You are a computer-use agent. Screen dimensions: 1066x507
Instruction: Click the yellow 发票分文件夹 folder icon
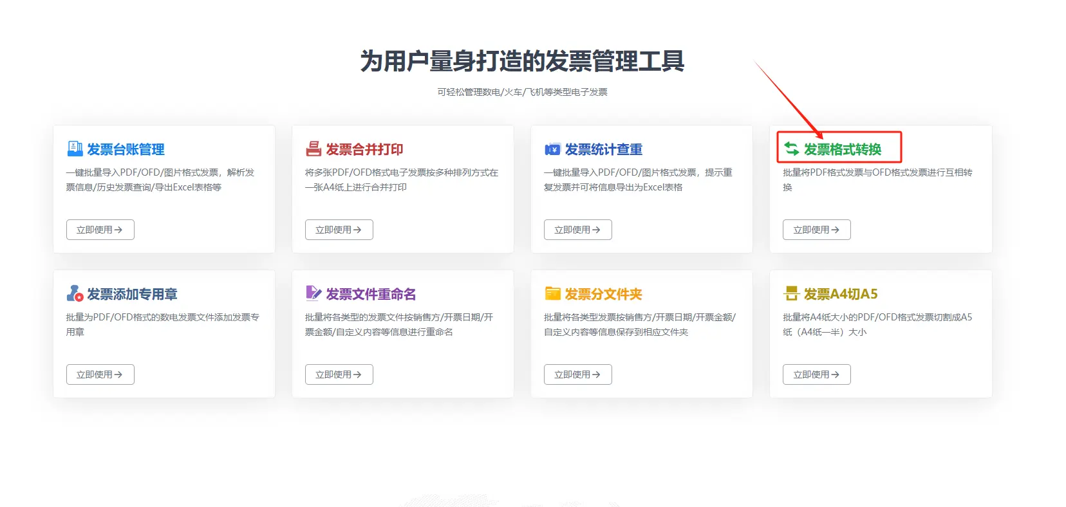click(x=552, y=294)
